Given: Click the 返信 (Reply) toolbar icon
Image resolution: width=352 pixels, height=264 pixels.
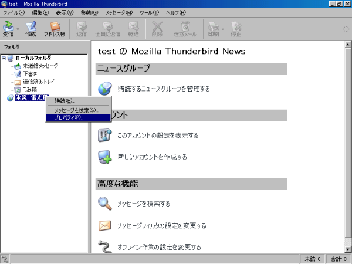Looking at the screenshot, I should coord(82,29).
